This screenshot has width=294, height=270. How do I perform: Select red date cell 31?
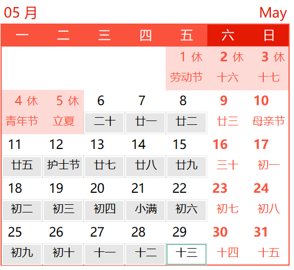pos(269,232)
